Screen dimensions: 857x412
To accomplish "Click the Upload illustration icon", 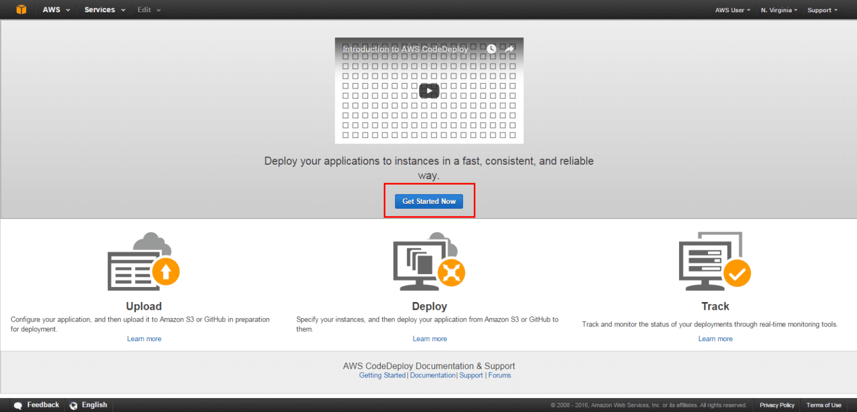I will [x=143, y=261].
